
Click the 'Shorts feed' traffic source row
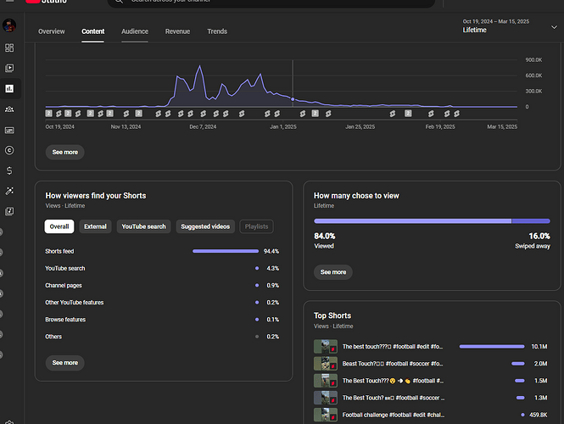pyautogui.click(x=162, y=251)
